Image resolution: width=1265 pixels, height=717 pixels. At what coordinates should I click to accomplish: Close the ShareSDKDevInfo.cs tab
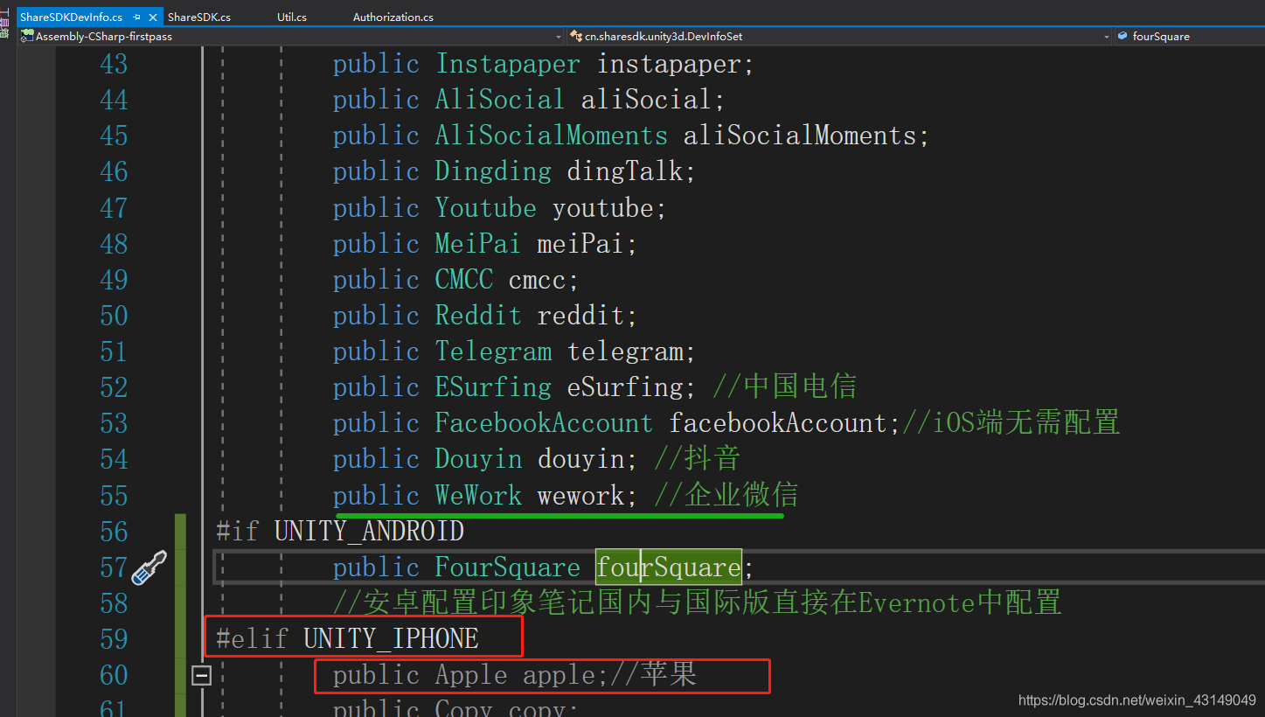(154, 17)
